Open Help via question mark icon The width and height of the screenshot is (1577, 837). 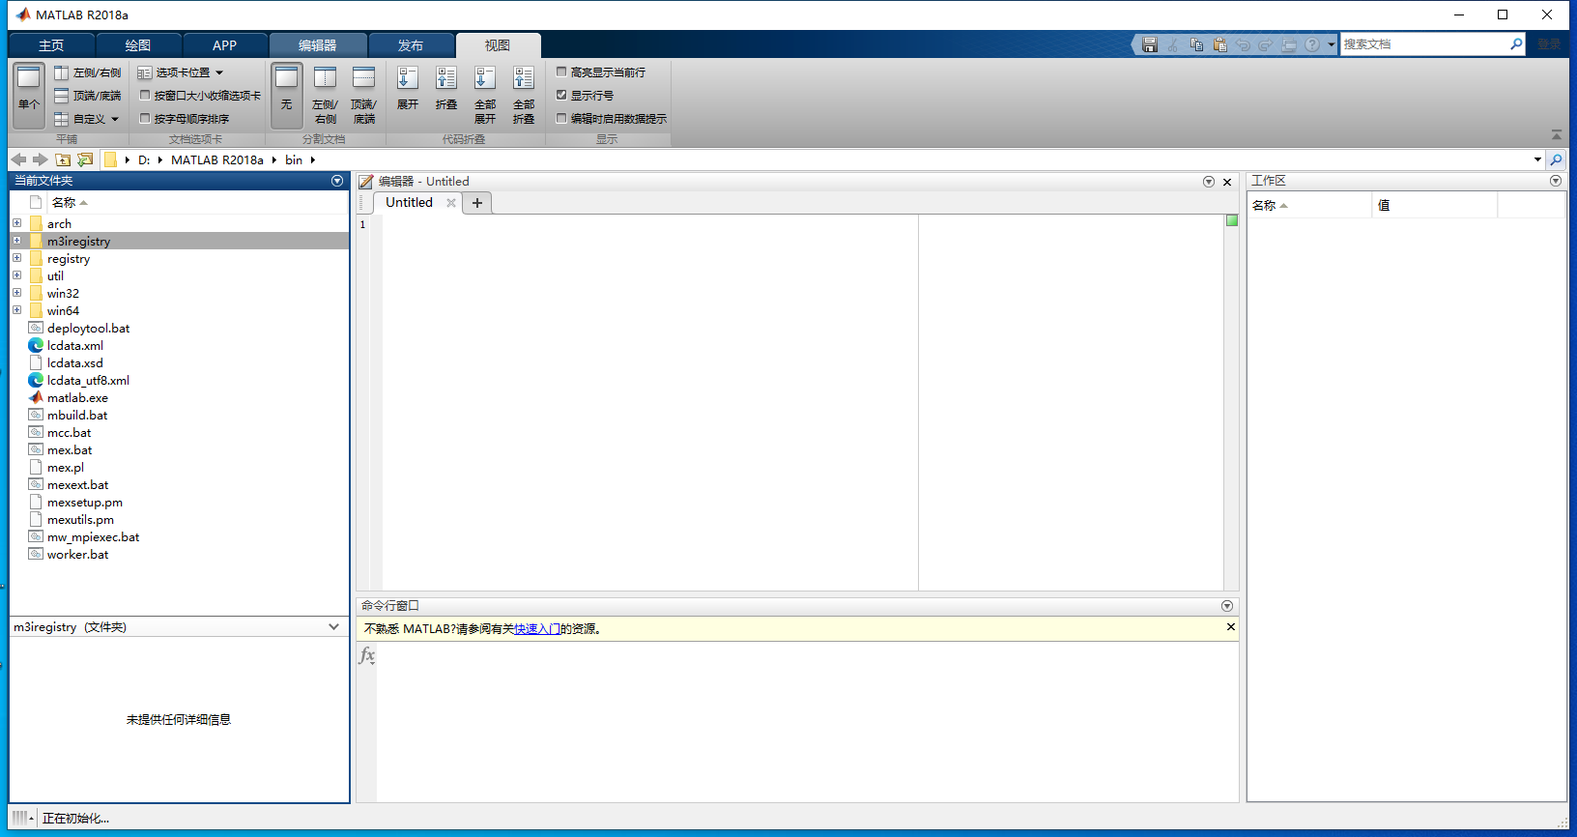tap(1312, 44)
